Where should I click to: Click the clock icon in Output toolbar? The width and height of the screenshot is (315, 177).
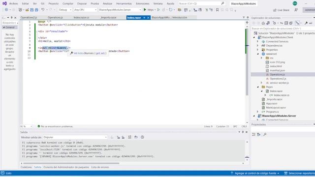(x=142, y=137)
